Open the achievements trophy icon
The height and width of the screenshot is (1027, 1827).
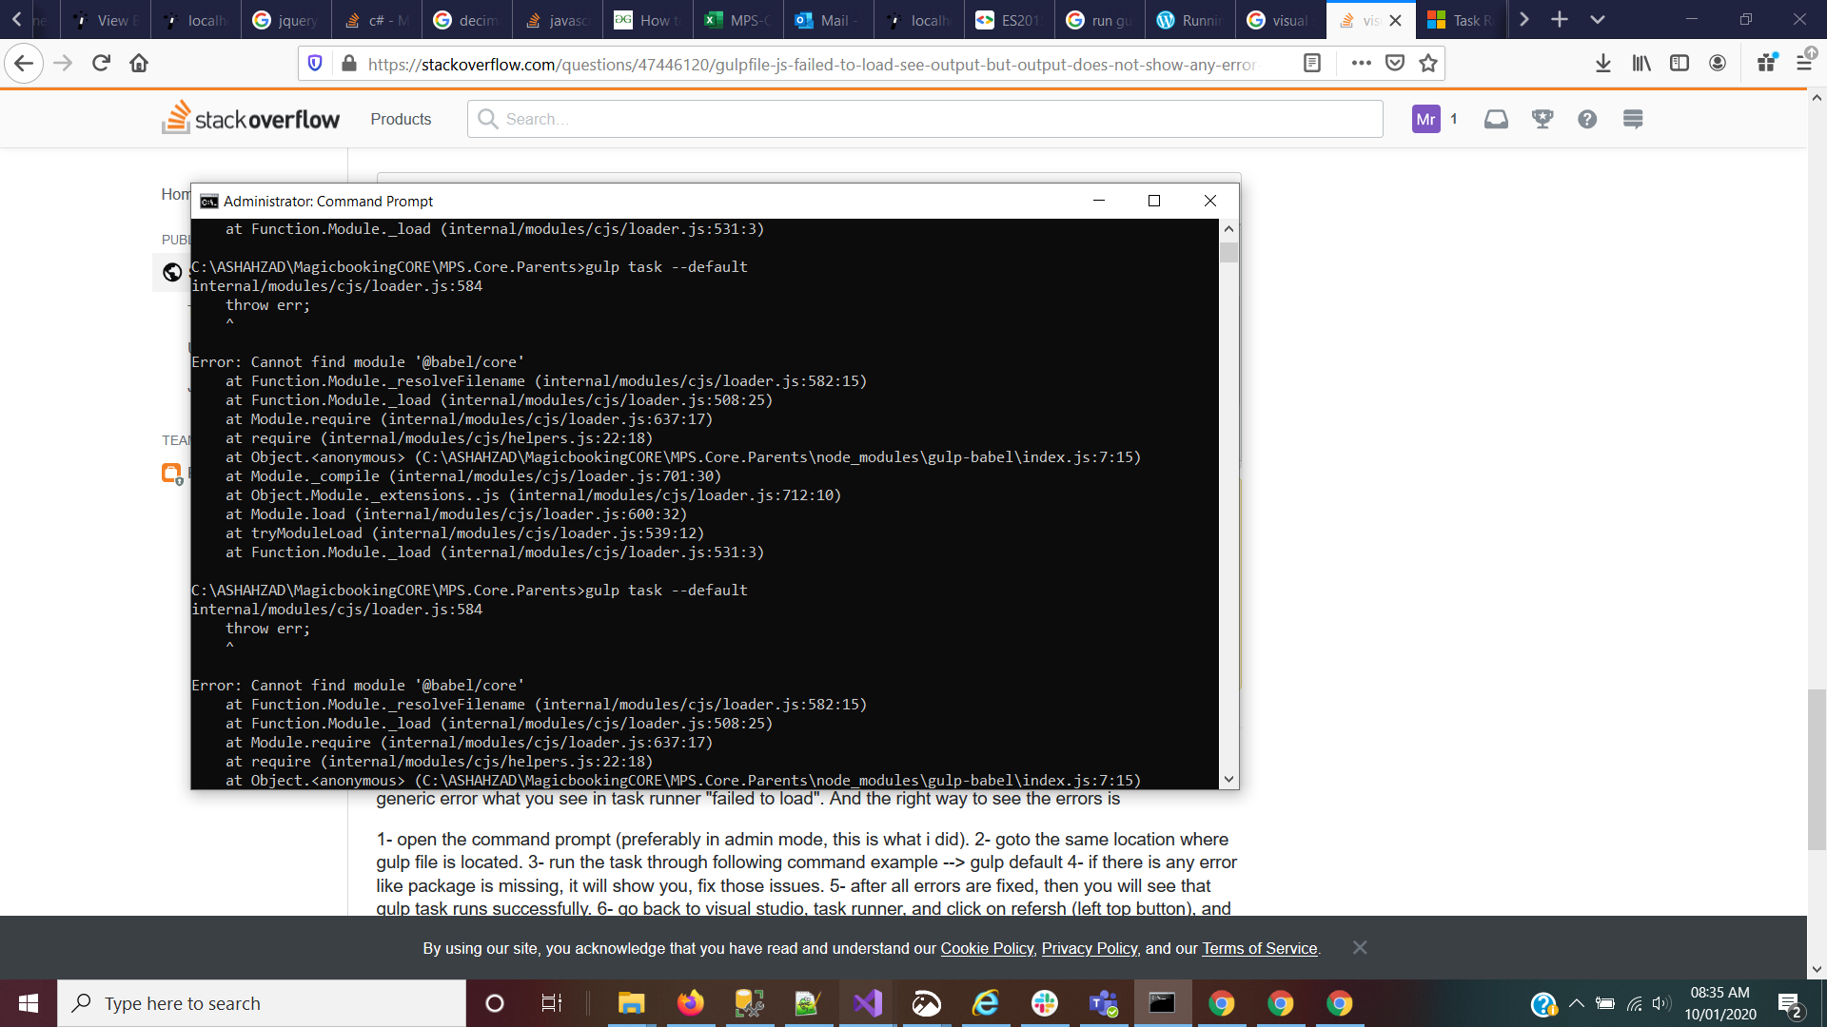click(1542, 119)
